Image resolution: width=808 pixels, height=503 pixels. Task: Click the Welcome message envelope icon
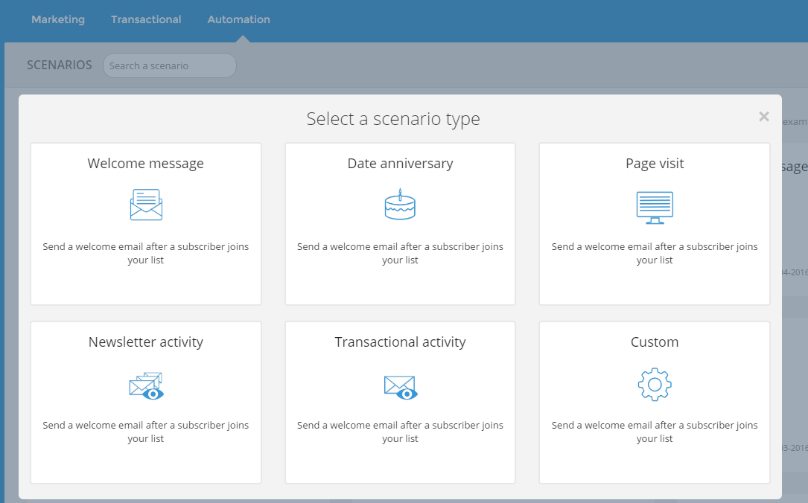[x=146, y=205]
